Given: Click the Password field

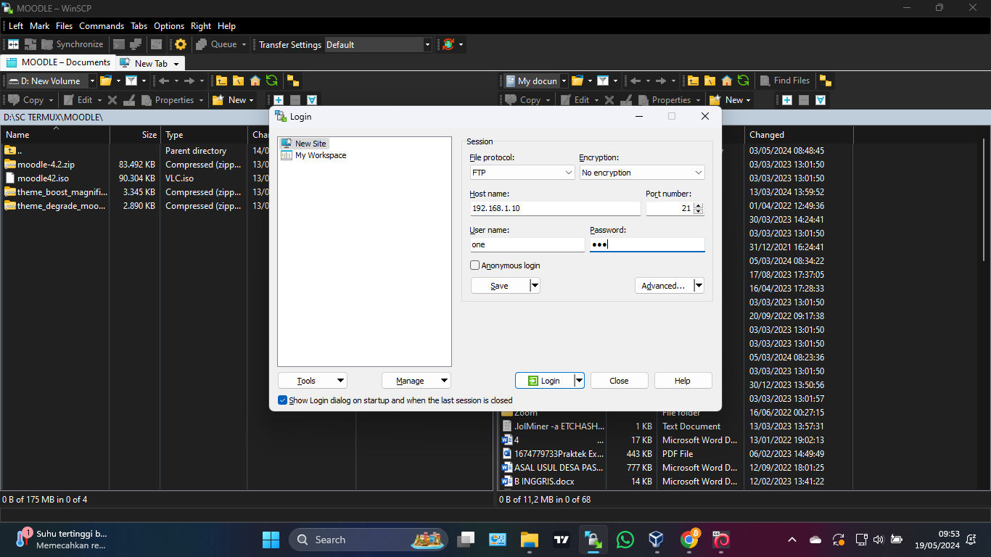Looking at the screenshot, I should [x=647, y=244].
